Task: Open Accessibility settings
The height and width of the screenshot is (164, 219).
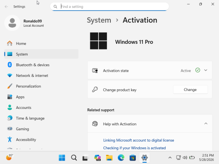Action: 41,140
